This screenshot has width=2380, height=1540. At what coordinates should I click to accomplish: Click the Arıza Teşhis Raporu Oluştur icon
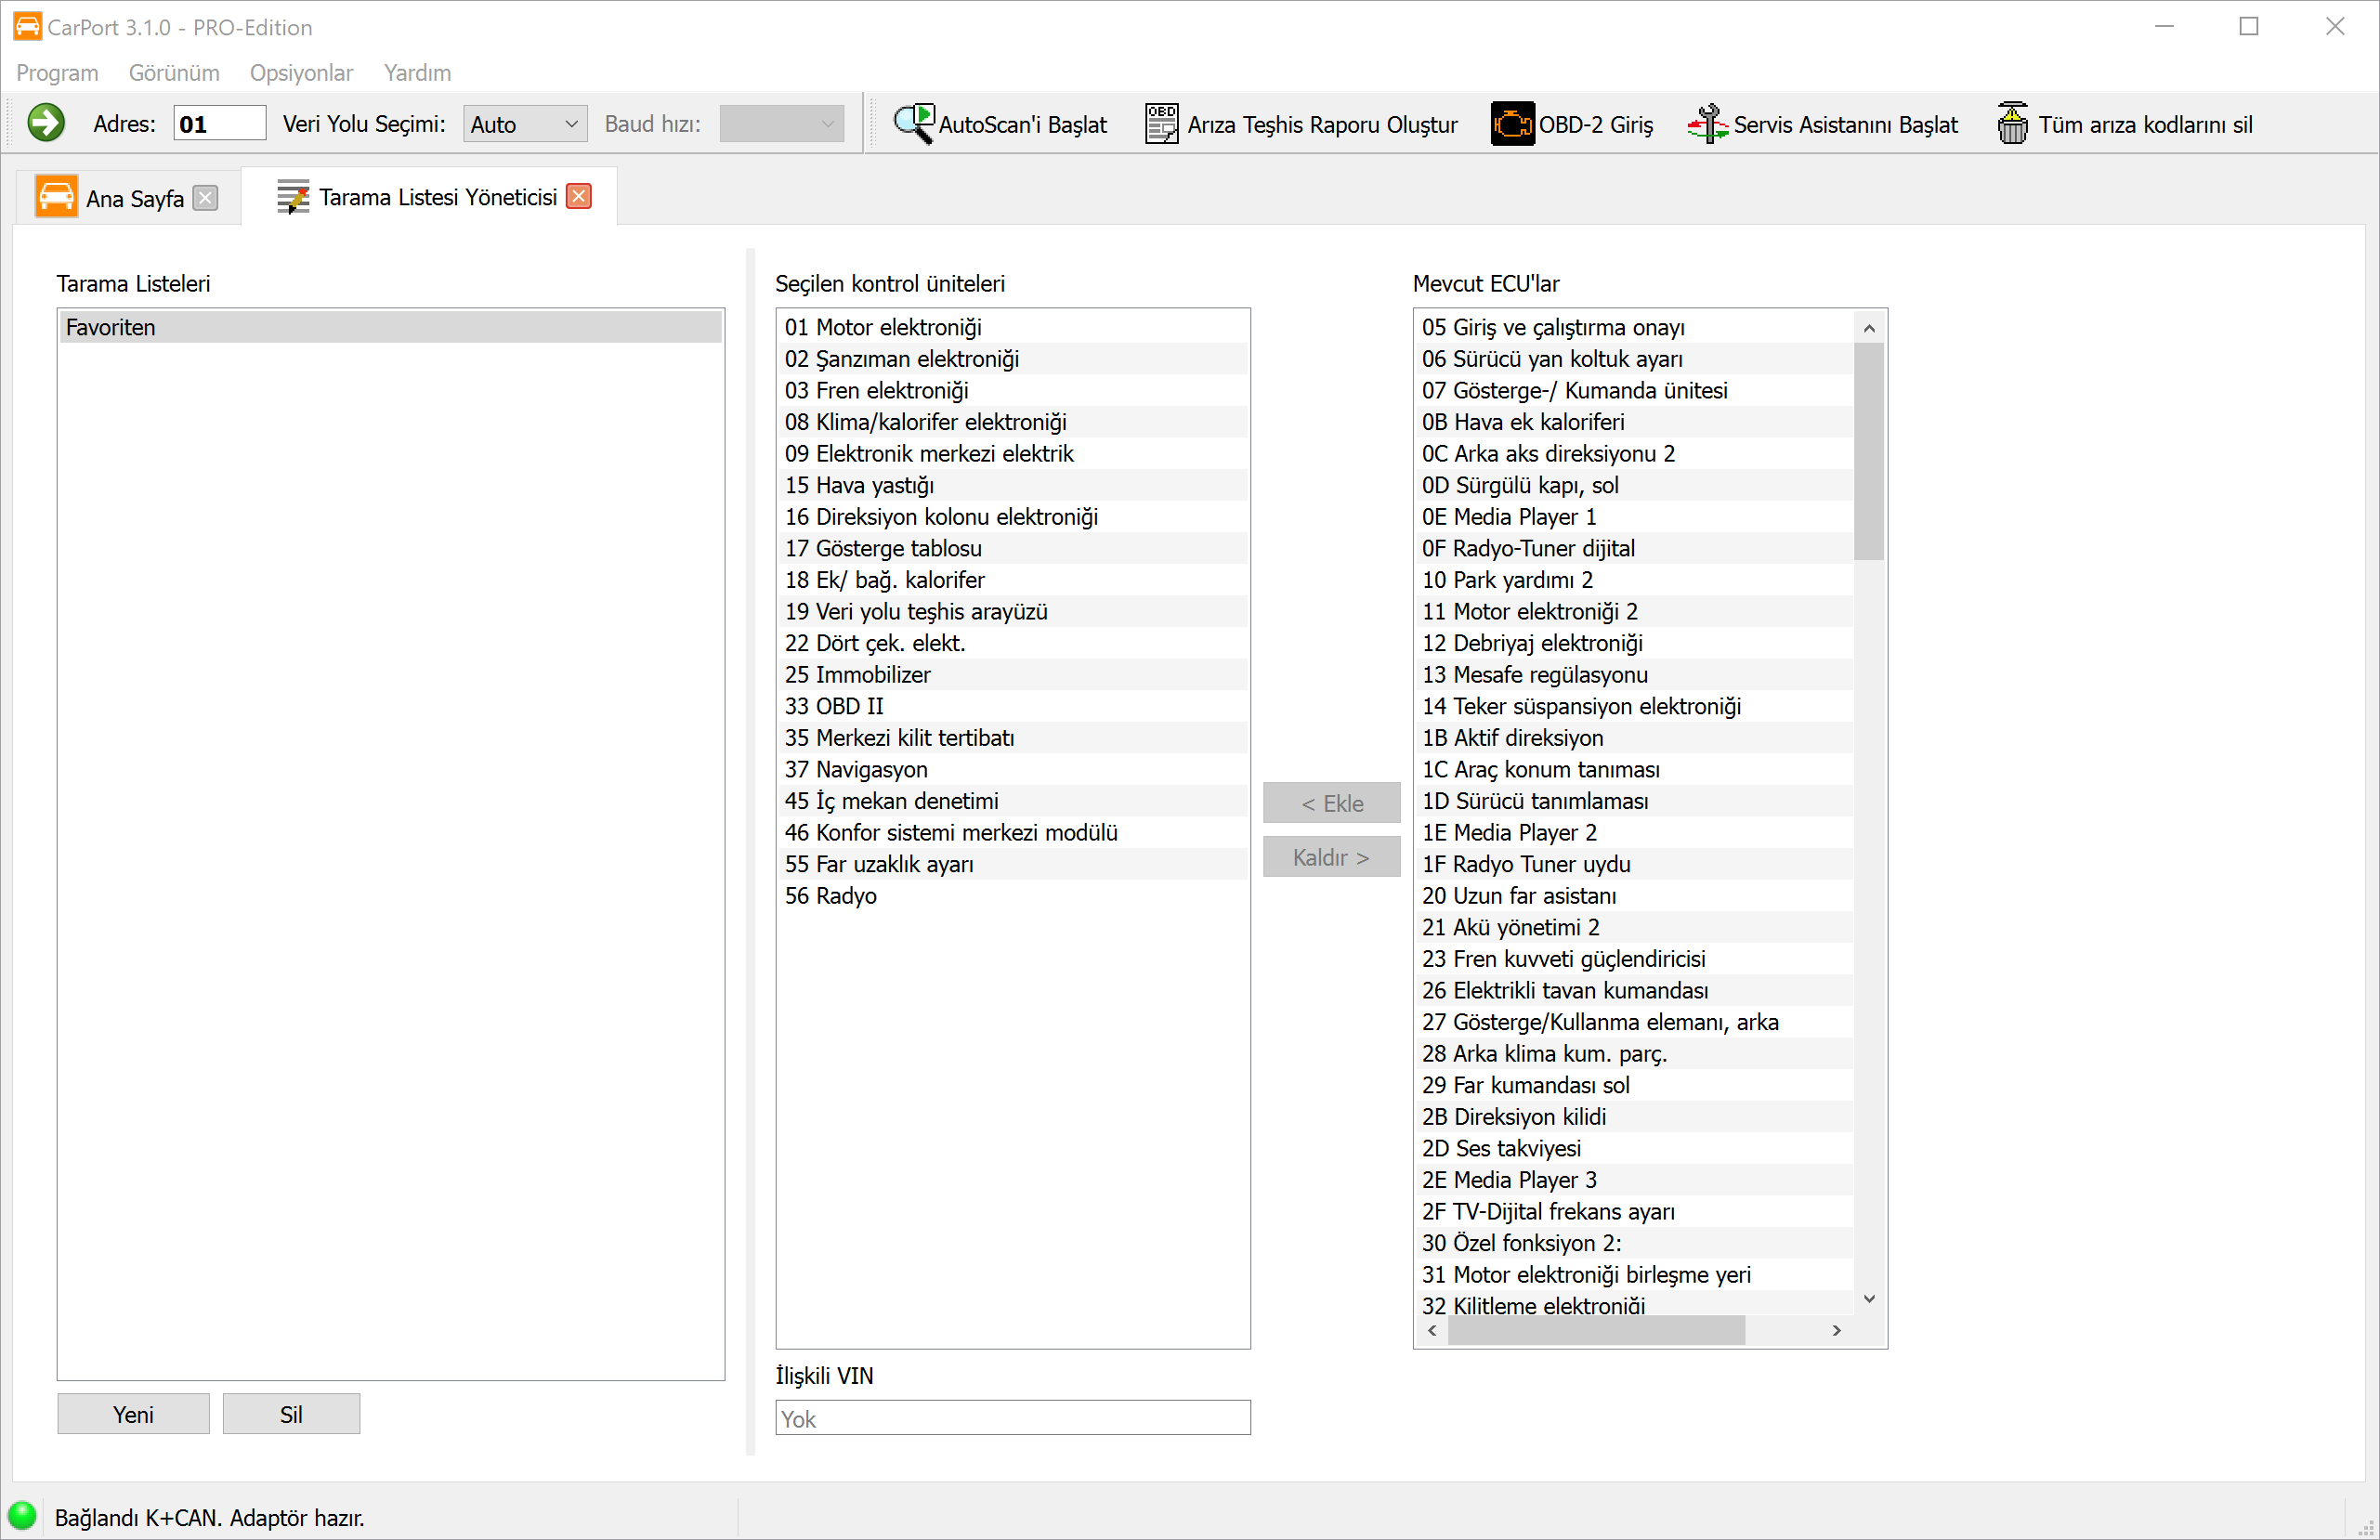(x=1161, y=124)
